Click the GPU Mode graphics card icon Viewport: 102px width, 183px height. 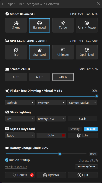7,41
